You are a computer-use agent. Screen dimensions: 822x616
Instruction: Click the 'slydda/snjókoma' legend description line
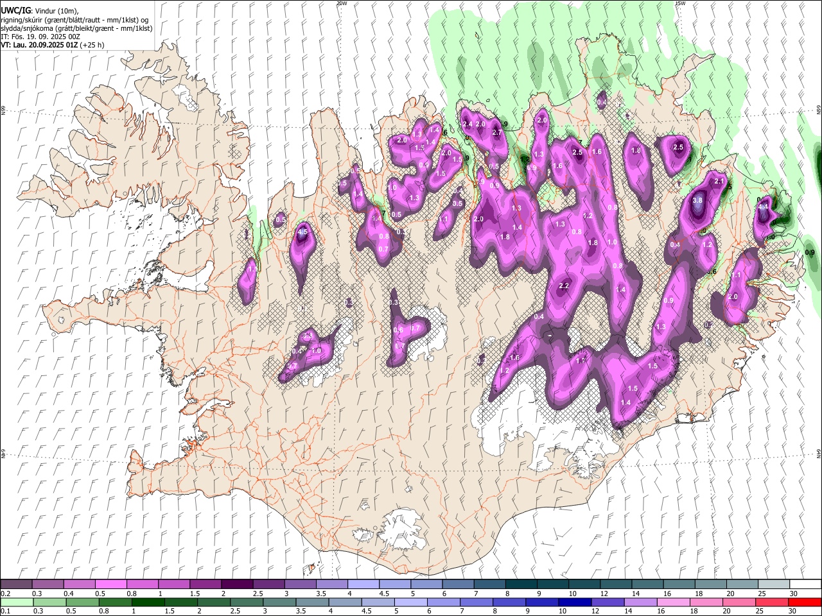coord(76,28)
